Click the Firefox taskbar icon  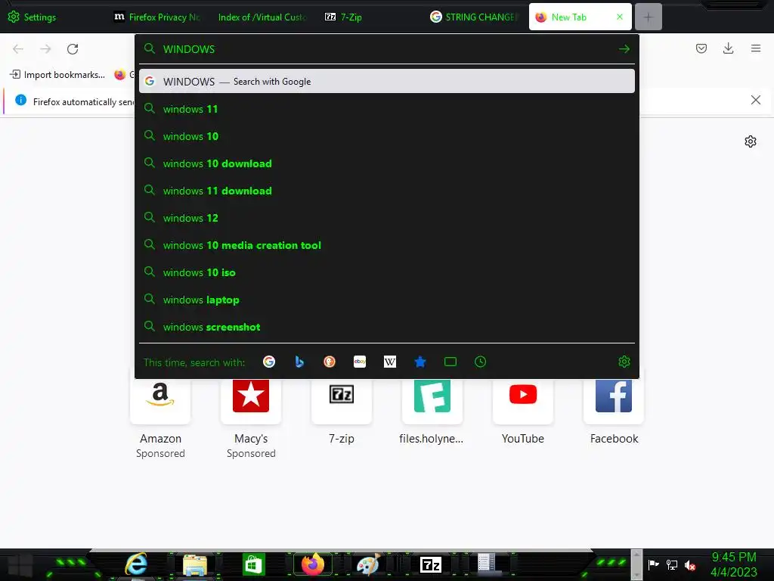pos(312,564)
